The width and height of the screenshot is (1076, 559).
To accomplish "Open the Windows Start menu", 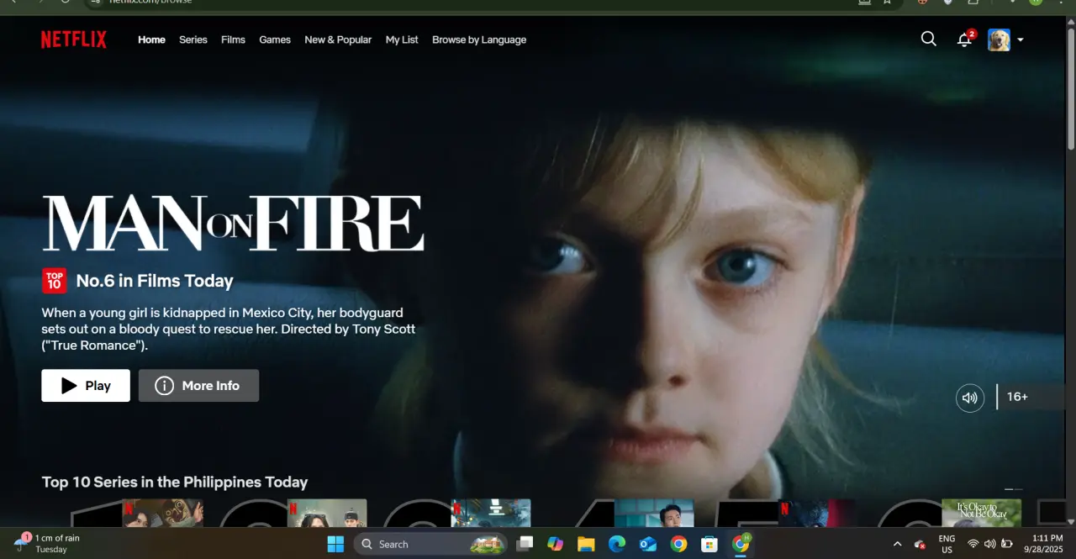I will tap(335, 544).
